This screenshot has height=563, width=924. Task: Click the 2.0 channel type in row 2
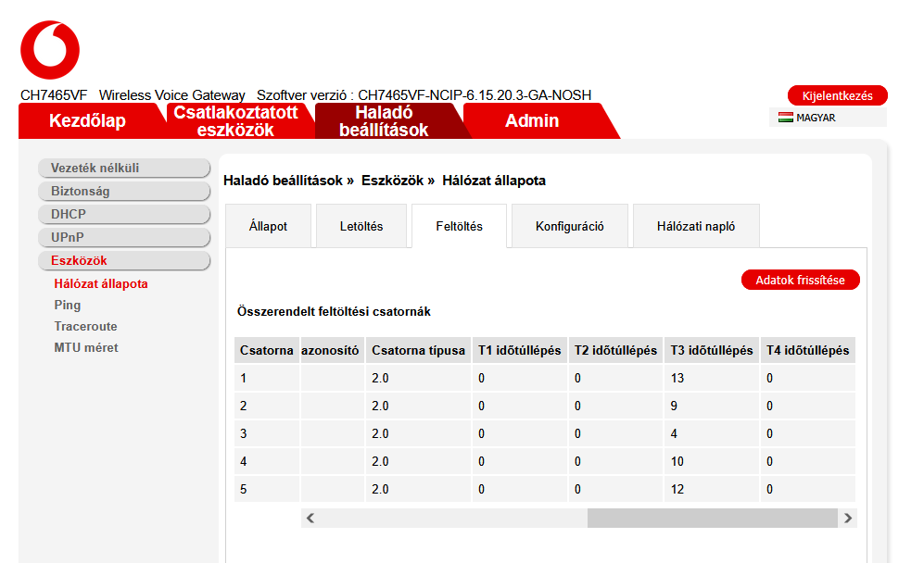(x=380, y=406)
